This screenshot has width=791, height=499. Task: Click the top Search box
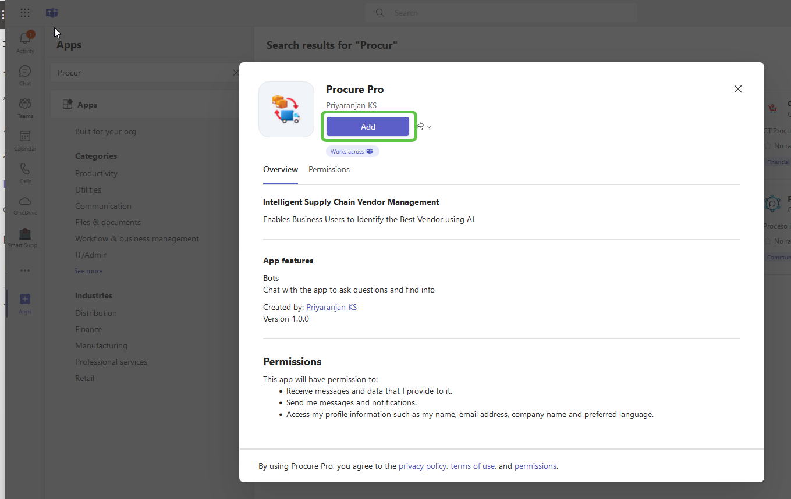[501, 13]
